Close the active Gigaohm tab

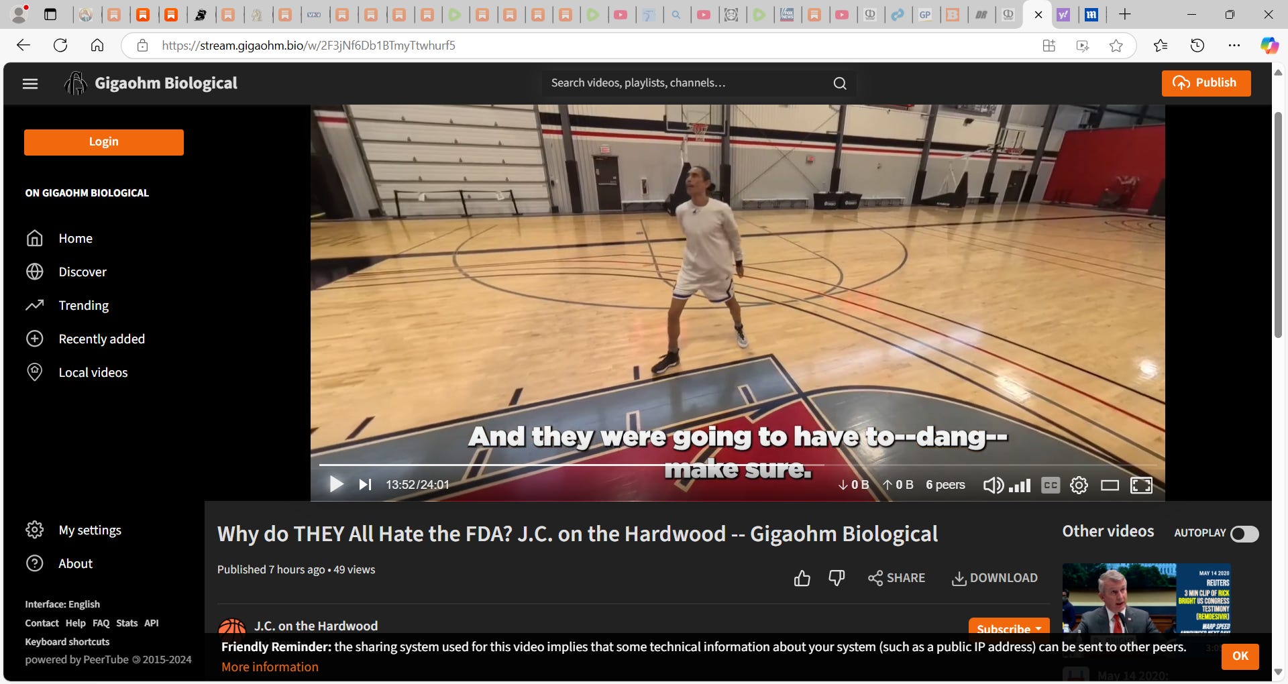[x=1038, y=15]
